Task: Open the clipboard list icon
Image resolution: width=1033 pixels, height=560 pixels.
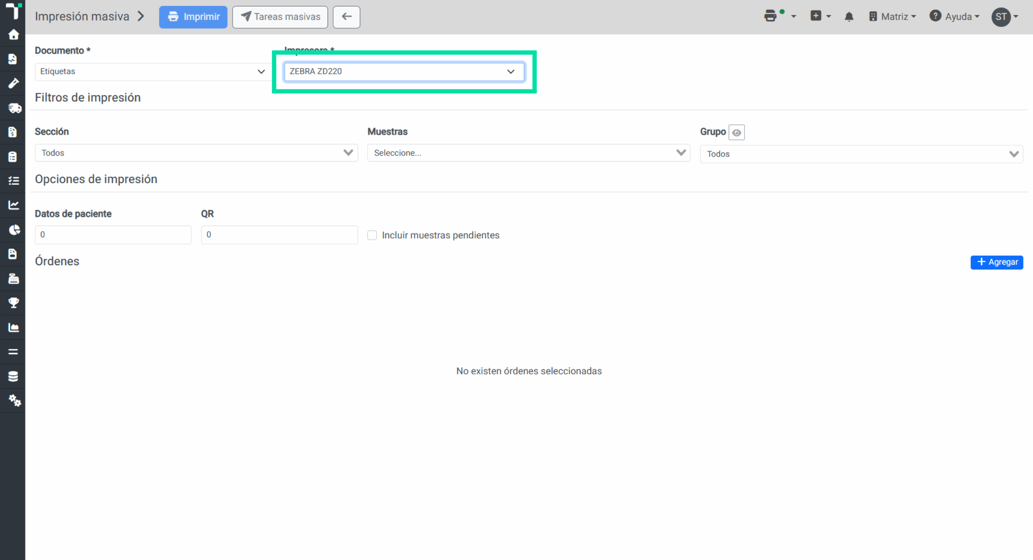Action: pos(12,156)
